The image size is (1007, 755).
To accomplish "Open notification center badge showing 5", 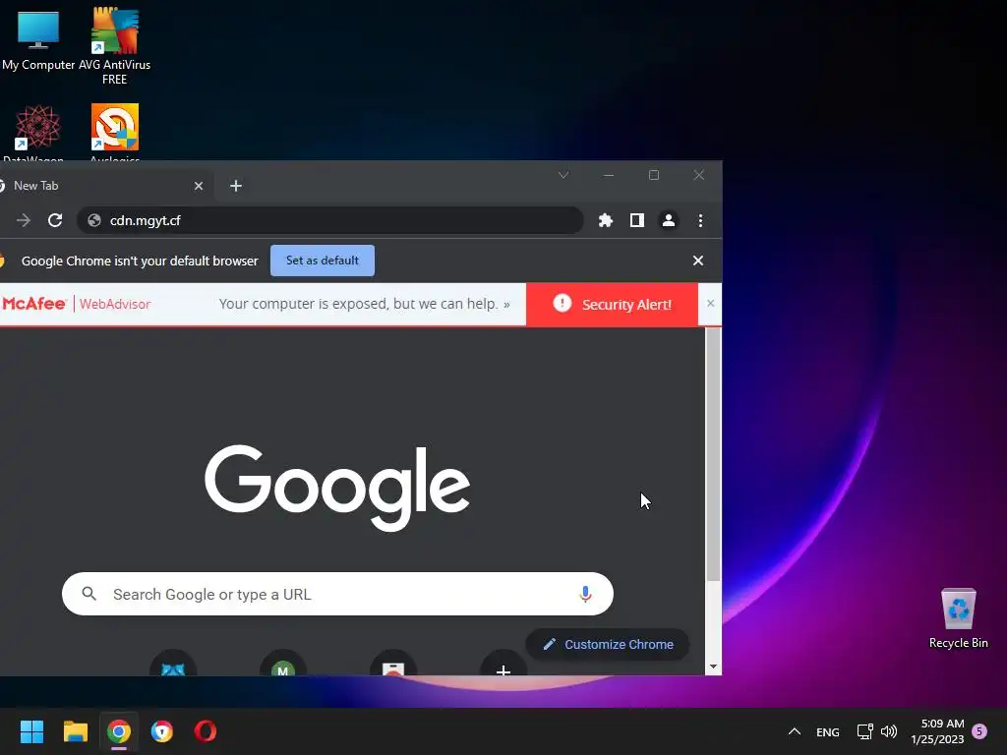I will click(979, 731).
